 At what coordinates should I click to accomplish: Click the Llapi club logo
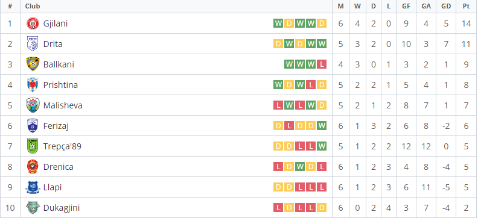point(33,187)
